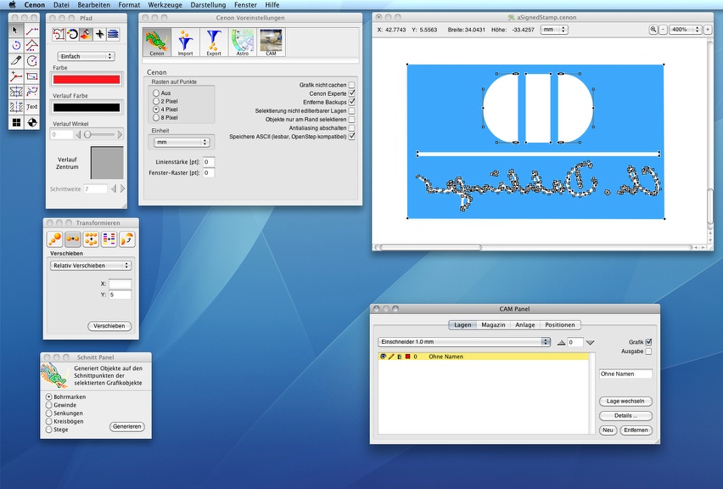Click the red Farbe color swatch

coord(86,79)
